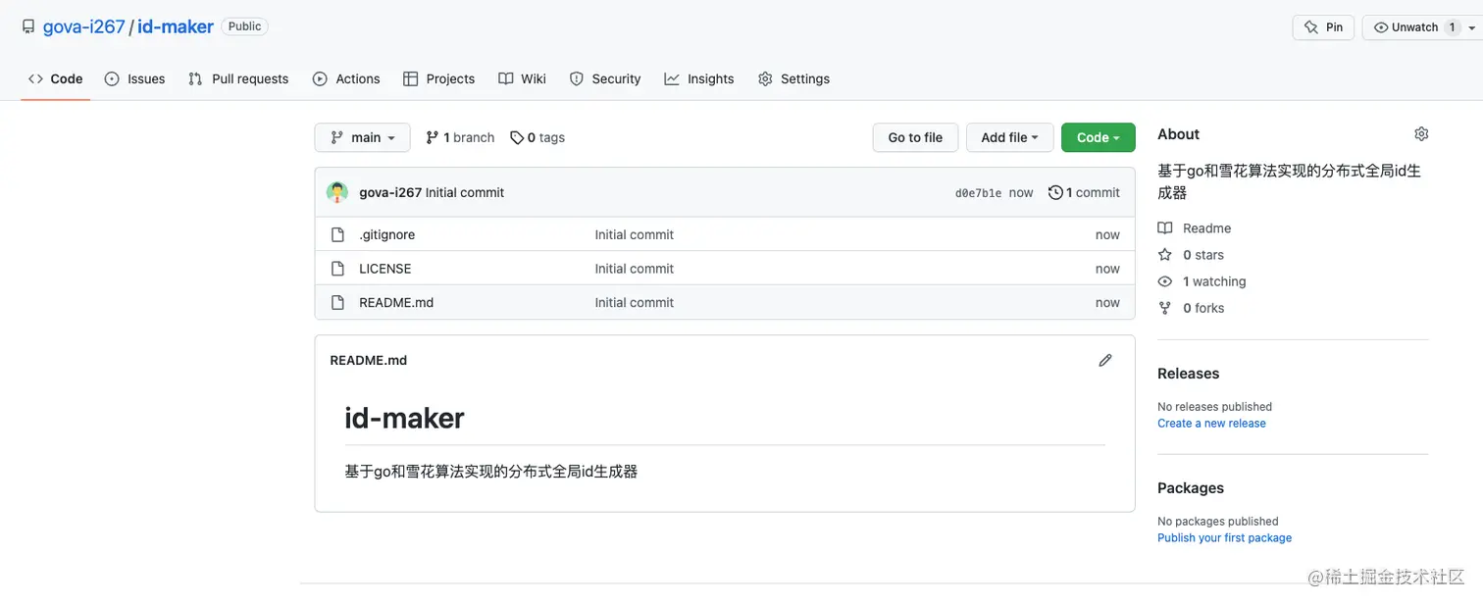This screenshot has height=605, width=1483.
Task: Click the README.md header in the readme box
Action: click(x=368, y=360)
